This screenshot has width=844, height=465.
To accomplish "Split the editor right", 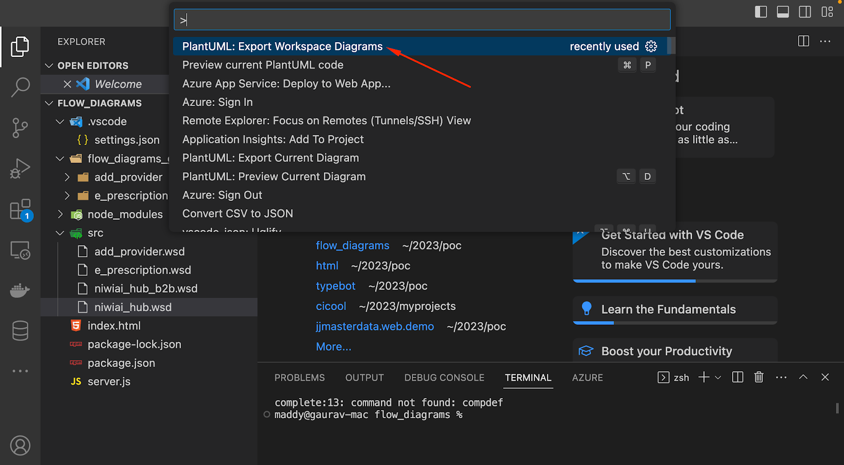I will tap(803, 41).
